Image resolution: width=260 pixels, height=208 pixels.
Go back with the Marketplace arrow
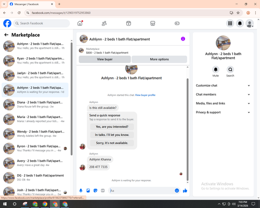click(6, 35)
